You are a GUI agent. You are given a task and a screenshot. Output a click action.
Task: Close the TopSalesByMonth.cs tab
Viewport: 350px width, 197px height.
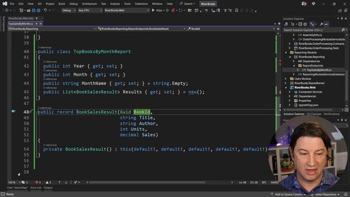click(40, 24)
